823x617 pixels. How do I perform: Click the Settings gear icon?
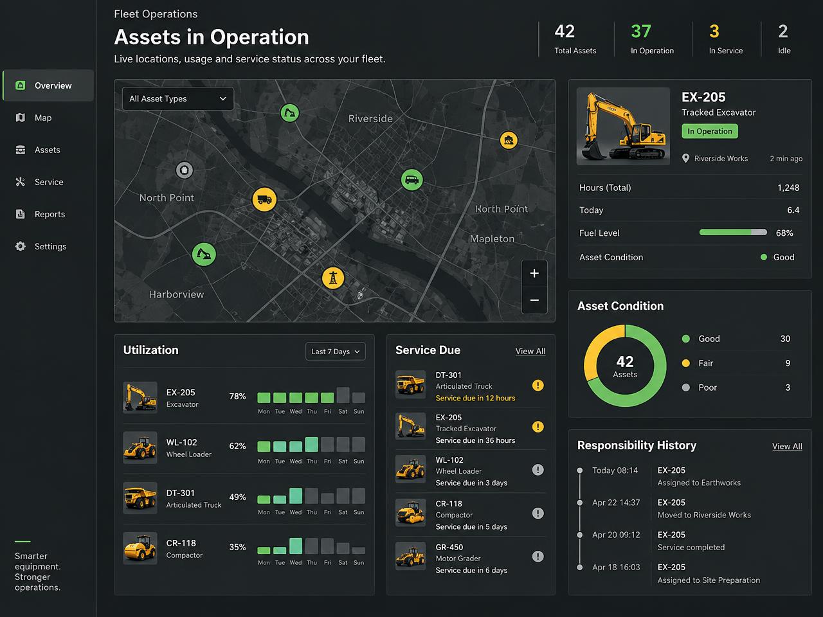(21, 246)
